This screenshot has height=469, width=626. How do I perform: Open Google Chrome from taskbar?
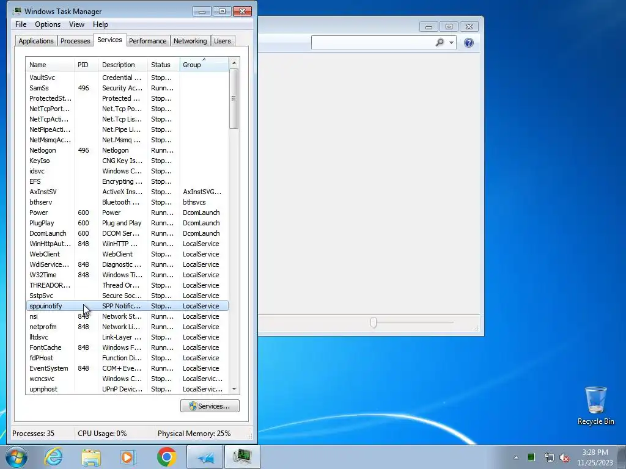click(x=166, y=457)
